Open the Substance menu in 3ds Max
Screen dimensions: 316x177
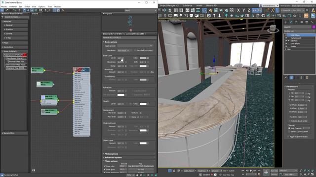point(187,5)
